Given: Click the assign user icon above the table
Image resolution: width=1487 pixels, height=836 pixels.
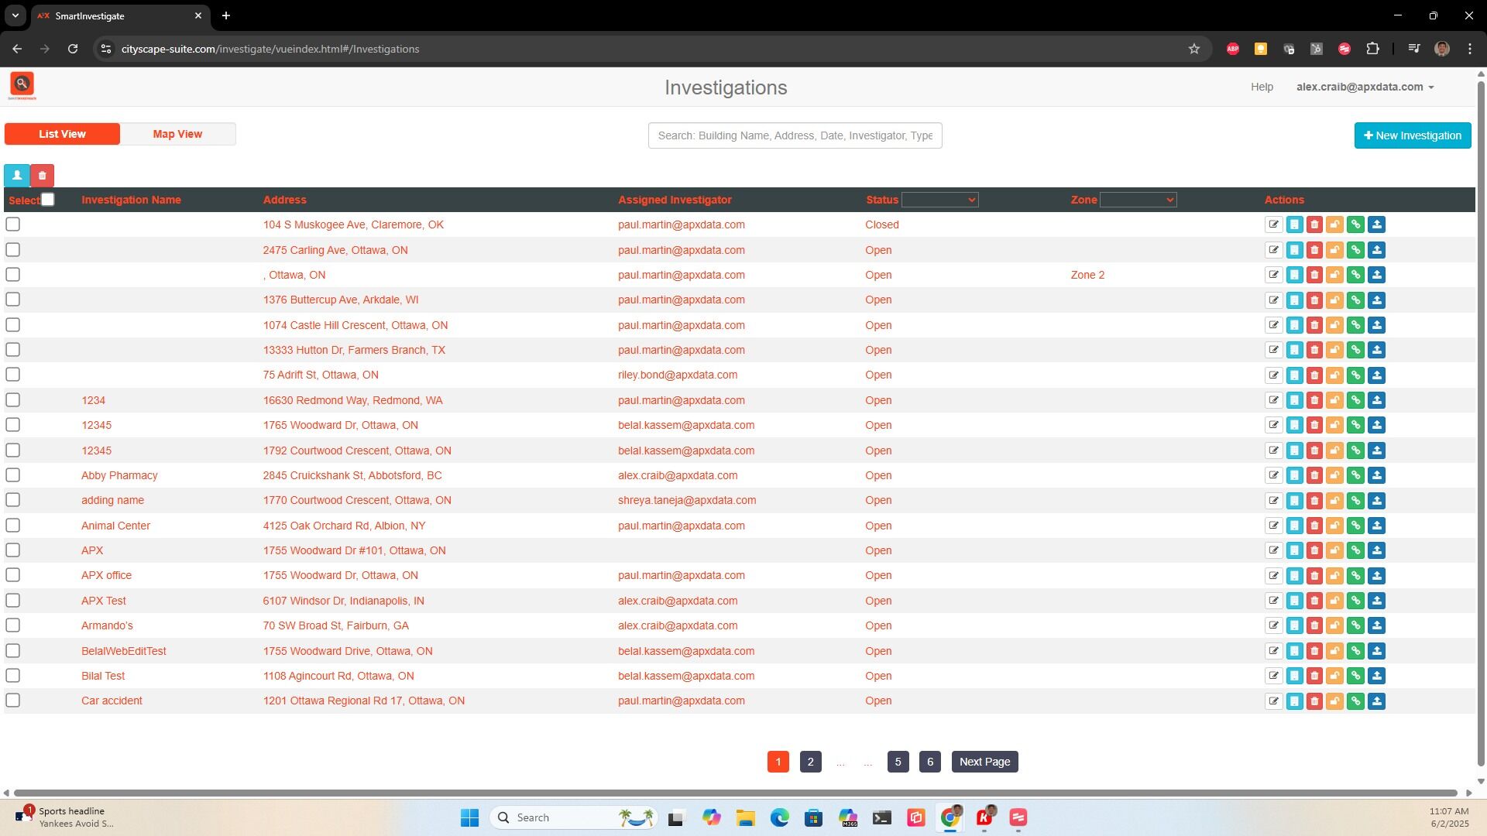Looking at the screenshot, I should (16, 176).
